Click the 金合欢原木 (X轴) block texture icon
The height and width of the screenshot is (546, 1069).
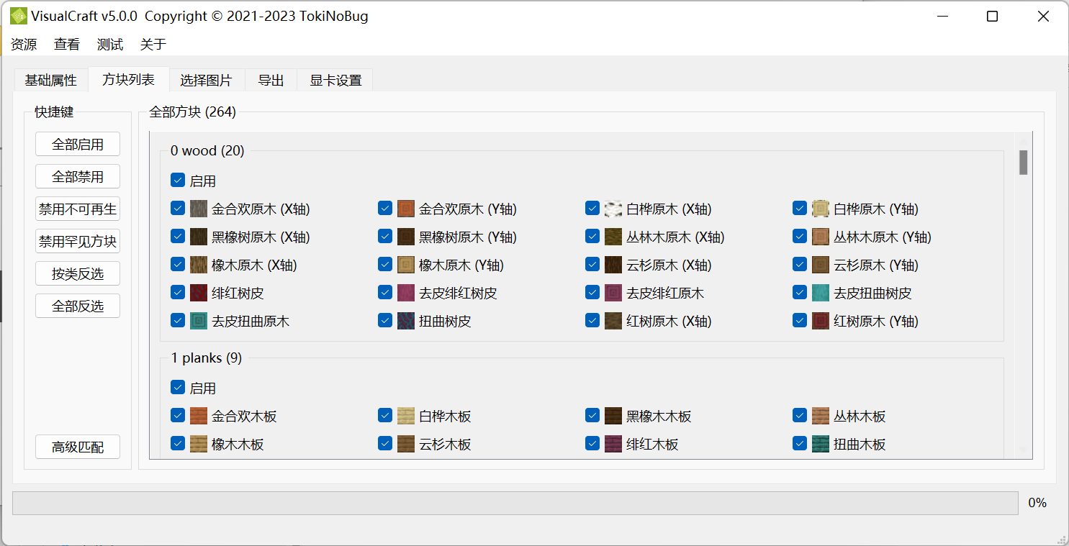199,209
